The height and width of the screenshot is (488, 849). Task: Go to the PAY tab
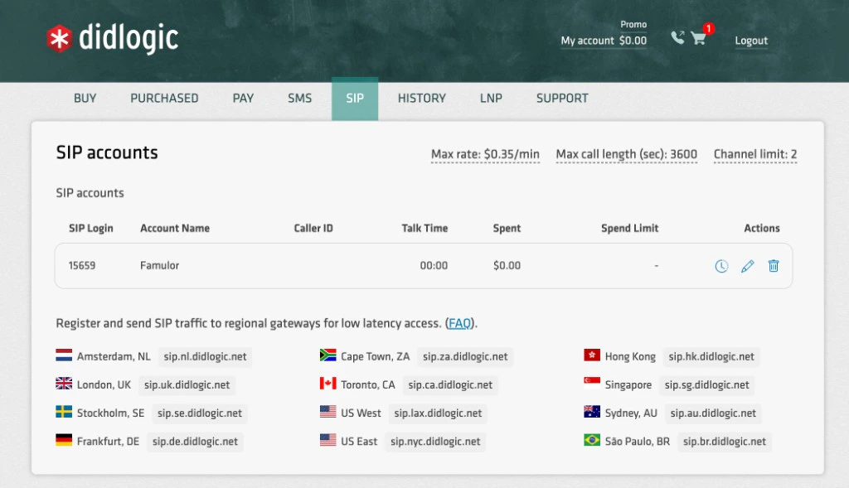243,98
